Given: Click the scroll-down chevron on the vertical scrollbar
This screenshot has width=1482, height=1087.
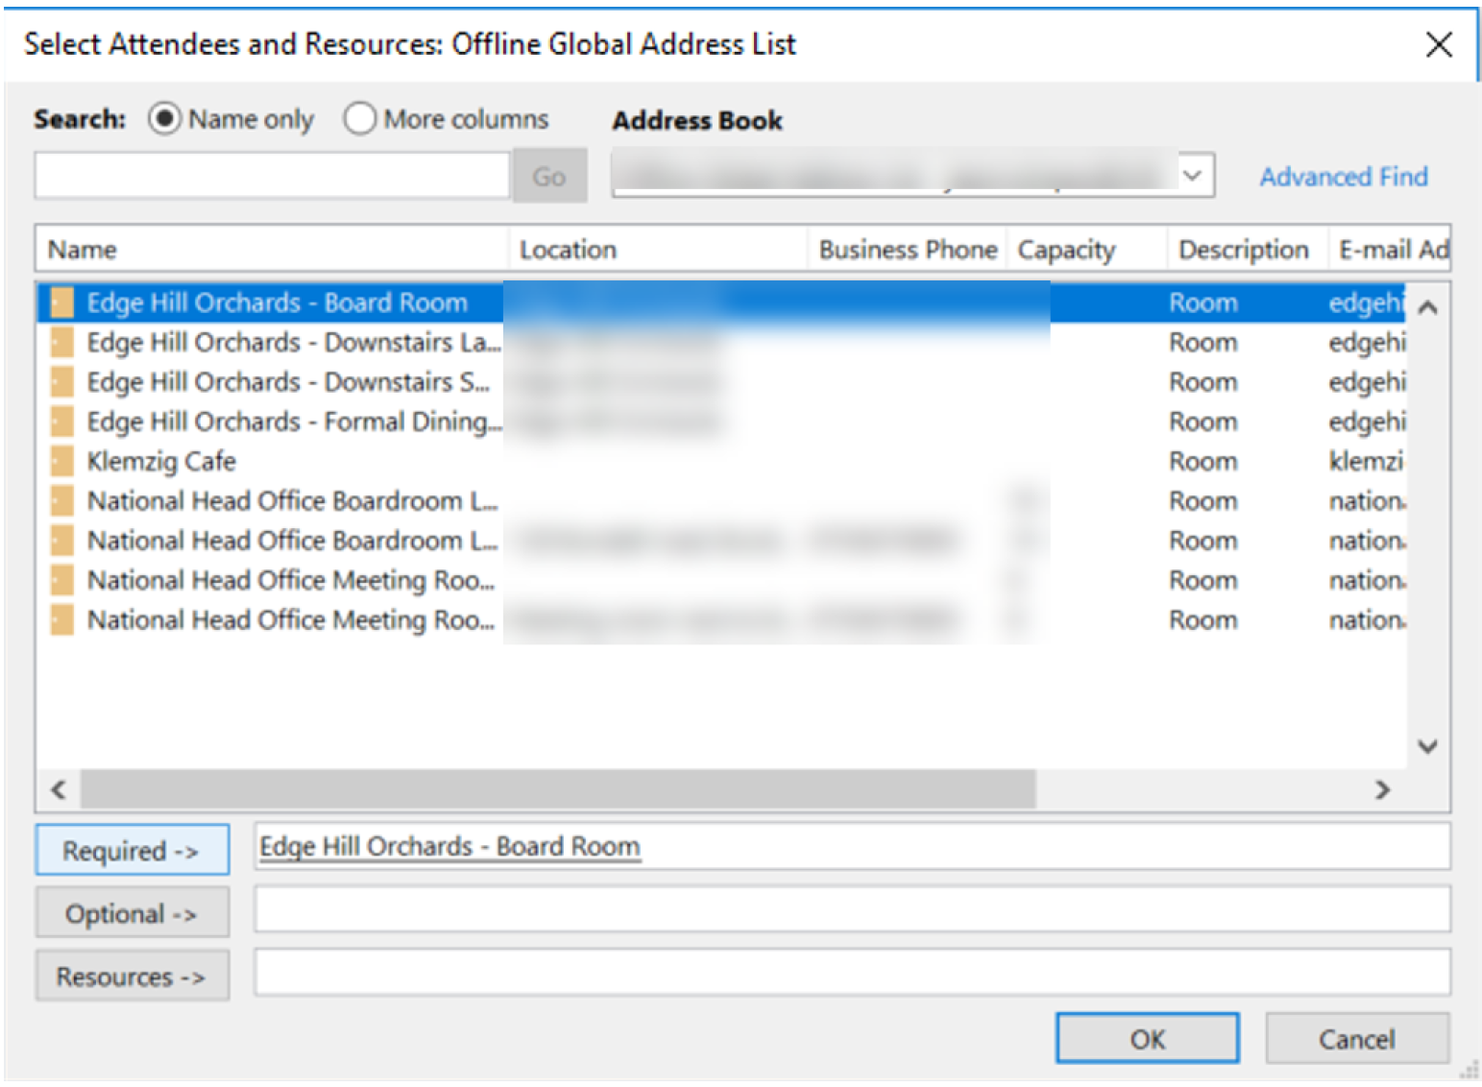Looking at the screenshot, I should tap(1428, 746).
